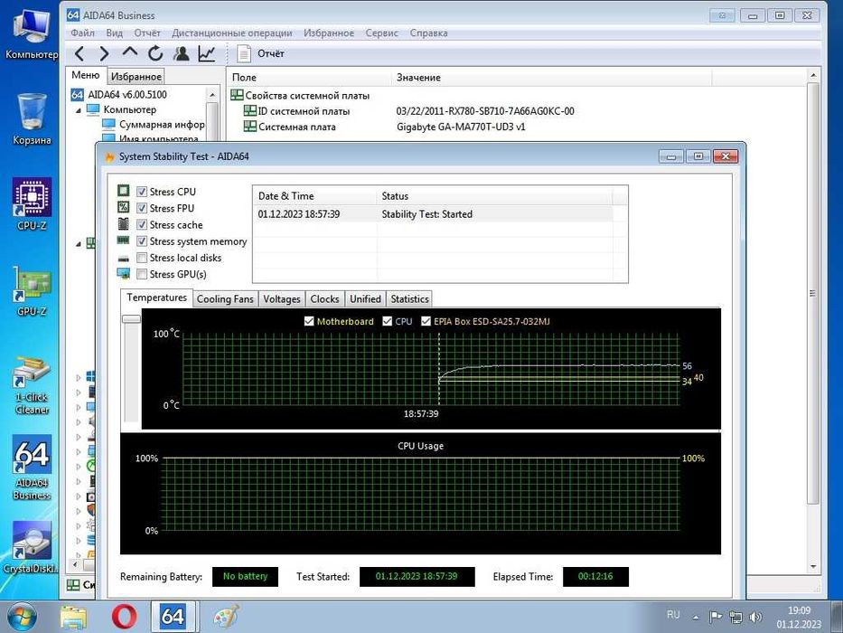Collapse the Компьютер tree node

tap(79, 109)
